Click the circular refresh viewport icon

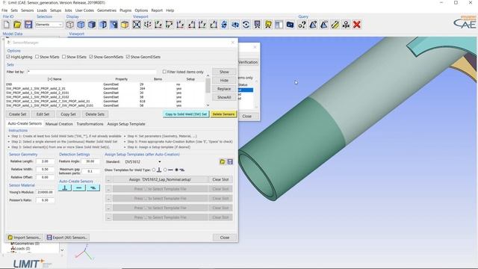(x=246, y=25)
